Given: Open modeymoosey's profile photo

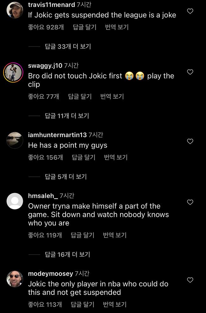Looking at the screenshot, I should tap(15, 279).
